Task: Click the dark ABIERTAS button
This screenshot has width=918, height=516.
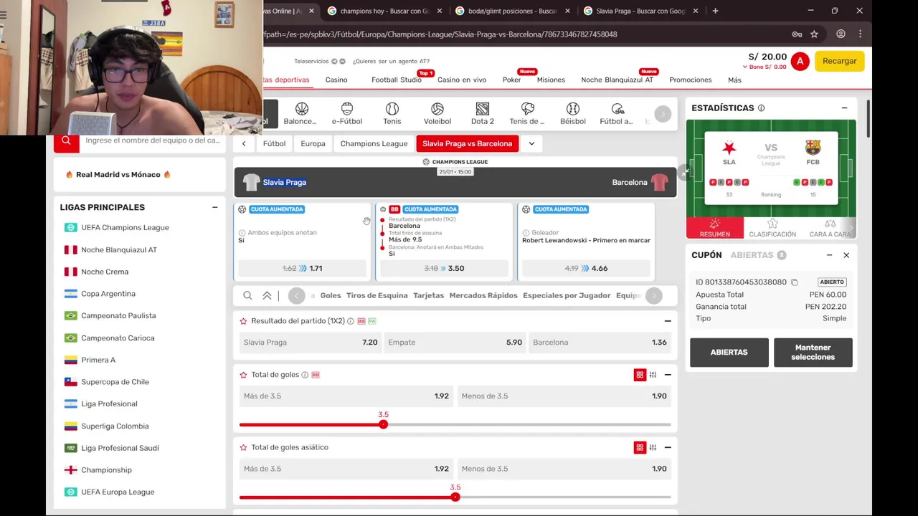Action: 729,353
